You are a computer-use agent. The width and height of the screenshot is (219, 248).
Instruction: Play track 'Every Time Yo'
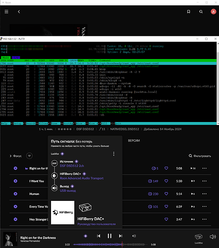[15, 206]
